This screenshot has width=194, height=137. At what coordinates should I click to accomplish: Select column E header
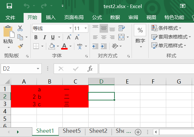(127, 81)
